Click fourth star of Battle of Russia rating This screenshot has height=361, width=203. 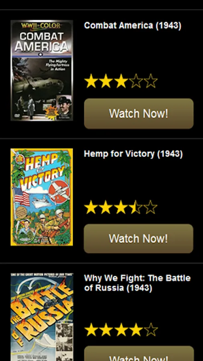coord(136,330)
